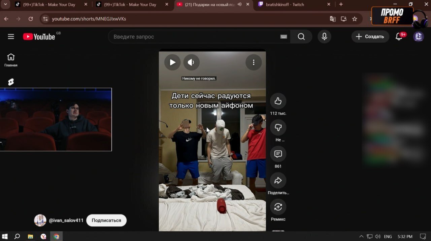Screen dimensions: 431x241
Task: Subscribe with the Подписаться button
Action: [x=106, y=221]
